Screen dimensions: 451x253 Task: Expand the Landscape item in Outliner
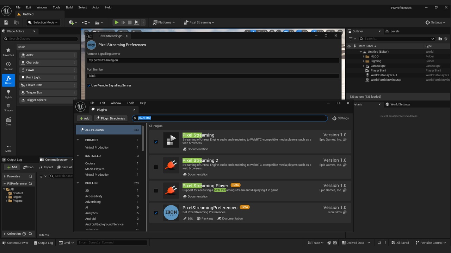pyautogui.click(x=364, y=66)
